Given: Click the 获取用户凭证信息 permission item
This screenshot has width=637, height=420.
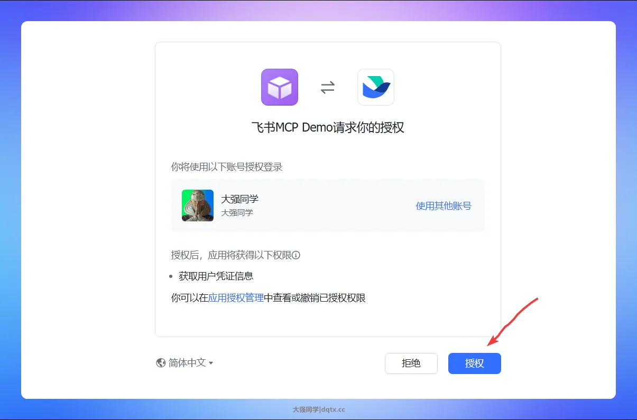Looking at the screenshot, I should [216, 276].
